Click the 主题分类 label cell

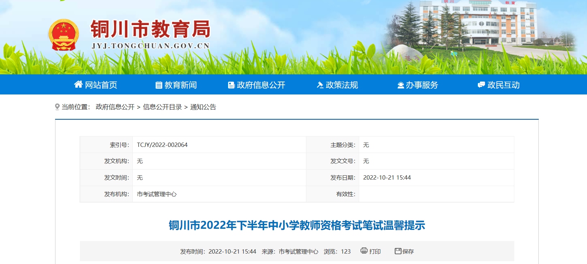pyautogui.click(x=333, y=145)
